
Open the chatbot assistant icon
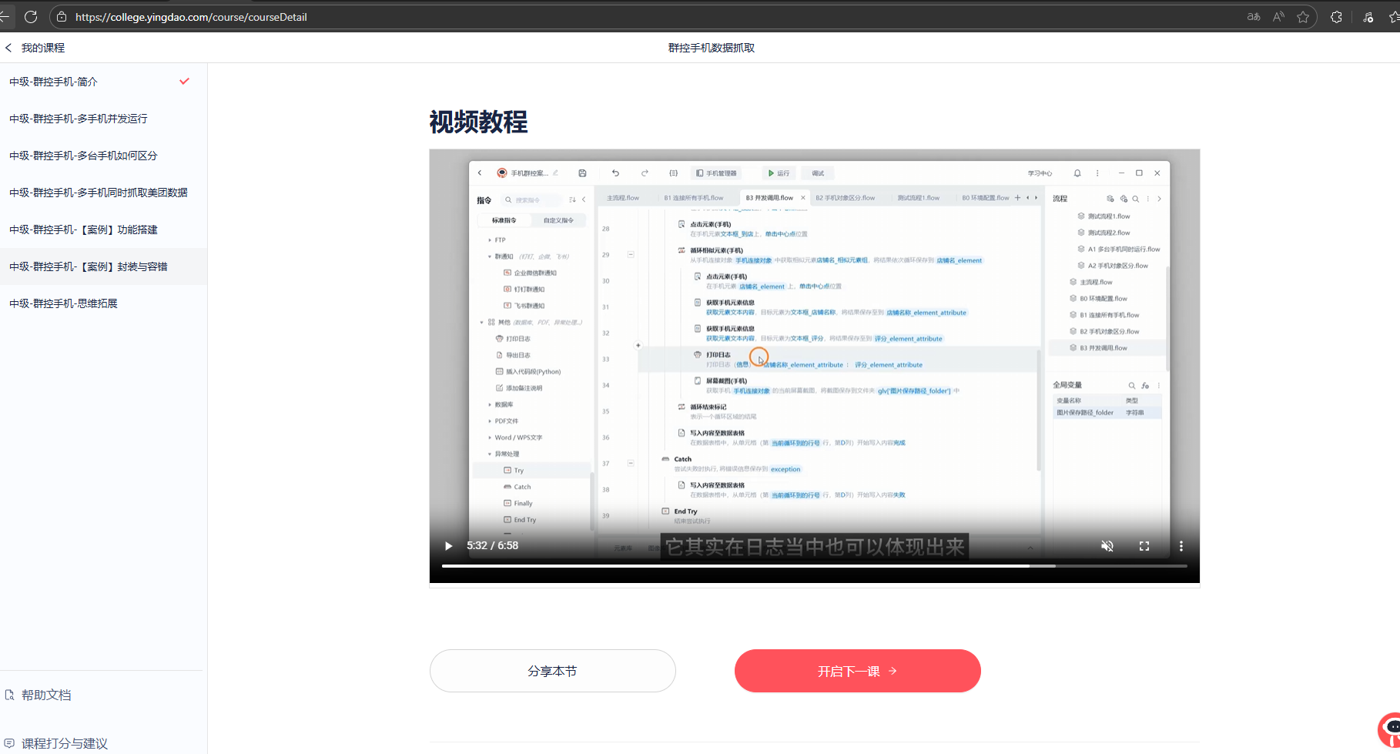click(1390, 729)
